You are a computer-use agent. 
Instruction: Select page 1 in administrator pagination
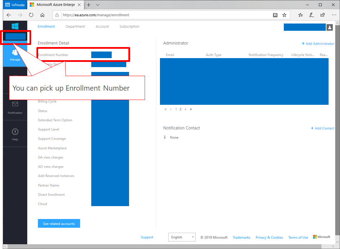tap(176, 109)
